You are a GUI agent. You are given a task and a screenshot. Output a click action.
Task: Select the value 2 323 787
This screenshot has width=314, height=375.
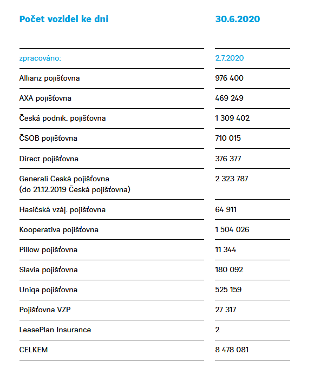coord(231,179)
